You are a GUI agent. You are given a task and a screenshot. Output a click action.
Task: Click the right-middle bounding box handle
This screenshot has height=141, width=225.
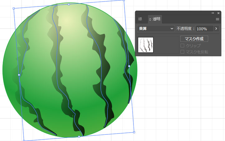pyautogui.click(x=129, y=66)
